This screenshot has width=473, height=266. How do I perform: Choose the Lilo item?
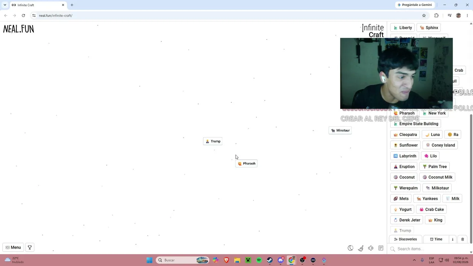[x=430, y=156]
